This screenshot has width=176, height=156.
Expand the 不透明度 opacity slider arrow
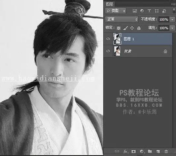[x=172, y=19]
